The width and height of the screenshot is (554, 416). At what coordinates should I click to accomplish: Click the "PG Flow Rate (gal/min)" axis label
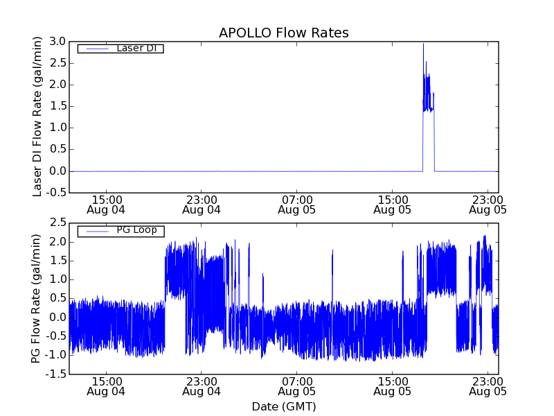coord(37,298)
